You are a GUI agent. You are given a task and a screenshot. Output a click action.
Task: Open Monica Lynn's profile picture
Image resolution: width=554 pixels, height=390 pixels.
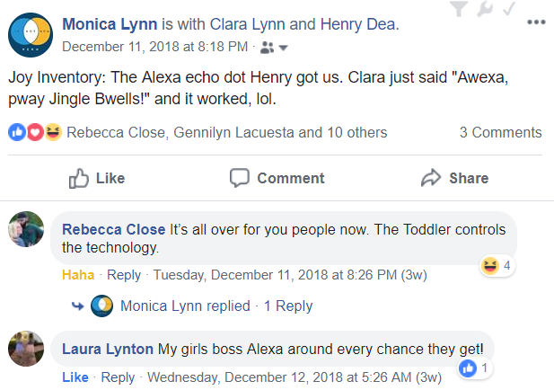point(31,35)
